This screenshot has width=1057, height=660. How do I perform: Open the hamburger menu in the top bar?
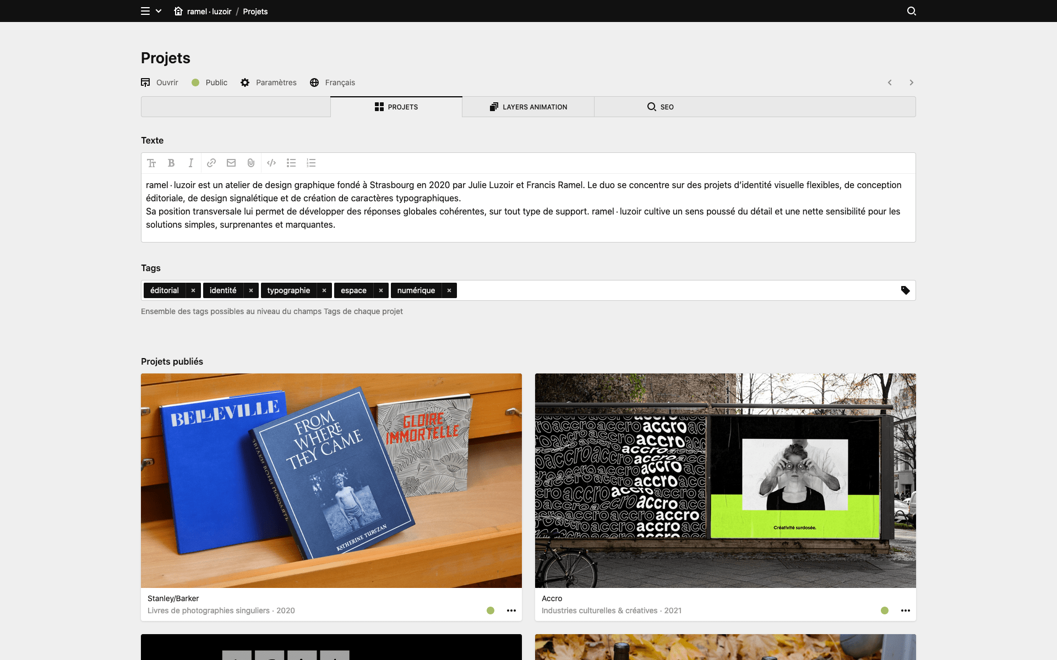145,11
